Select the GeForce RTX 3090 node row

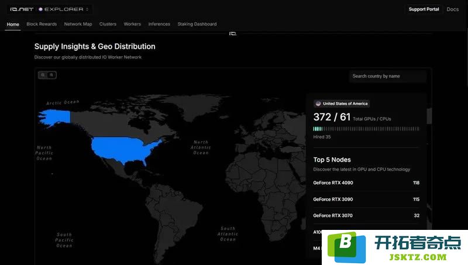tap(366, 199)
